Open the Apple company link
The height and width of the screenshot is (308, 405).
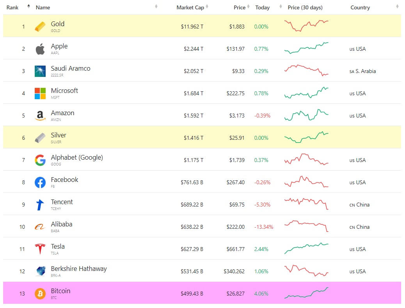click(59, 46)
